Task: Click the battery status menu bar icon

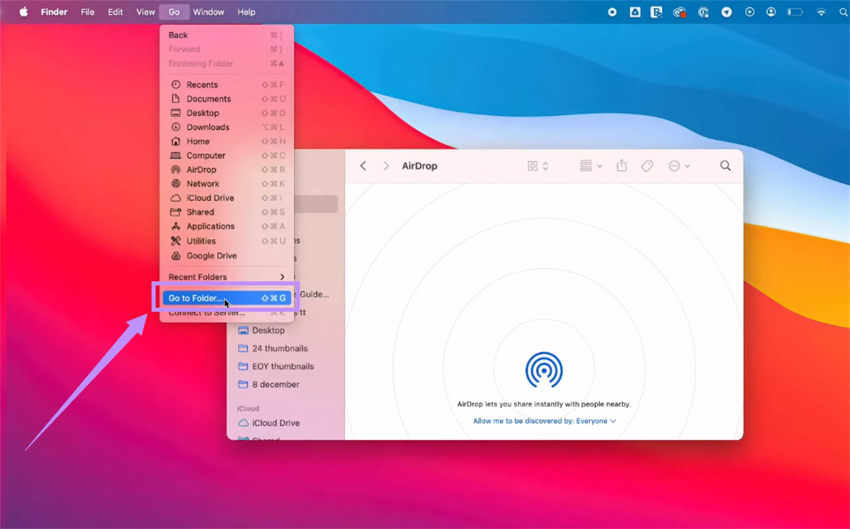Action: tap(795, 12)
